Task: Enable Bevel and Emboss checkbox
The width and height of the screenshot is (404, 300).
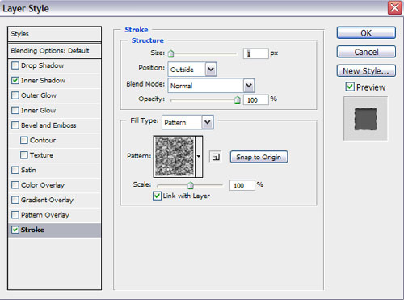Action: point(15,125)
